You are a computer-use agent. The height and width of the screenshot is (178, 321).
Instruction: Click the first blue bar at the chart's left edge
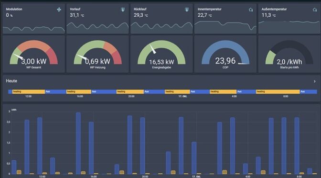click(14, 167)
